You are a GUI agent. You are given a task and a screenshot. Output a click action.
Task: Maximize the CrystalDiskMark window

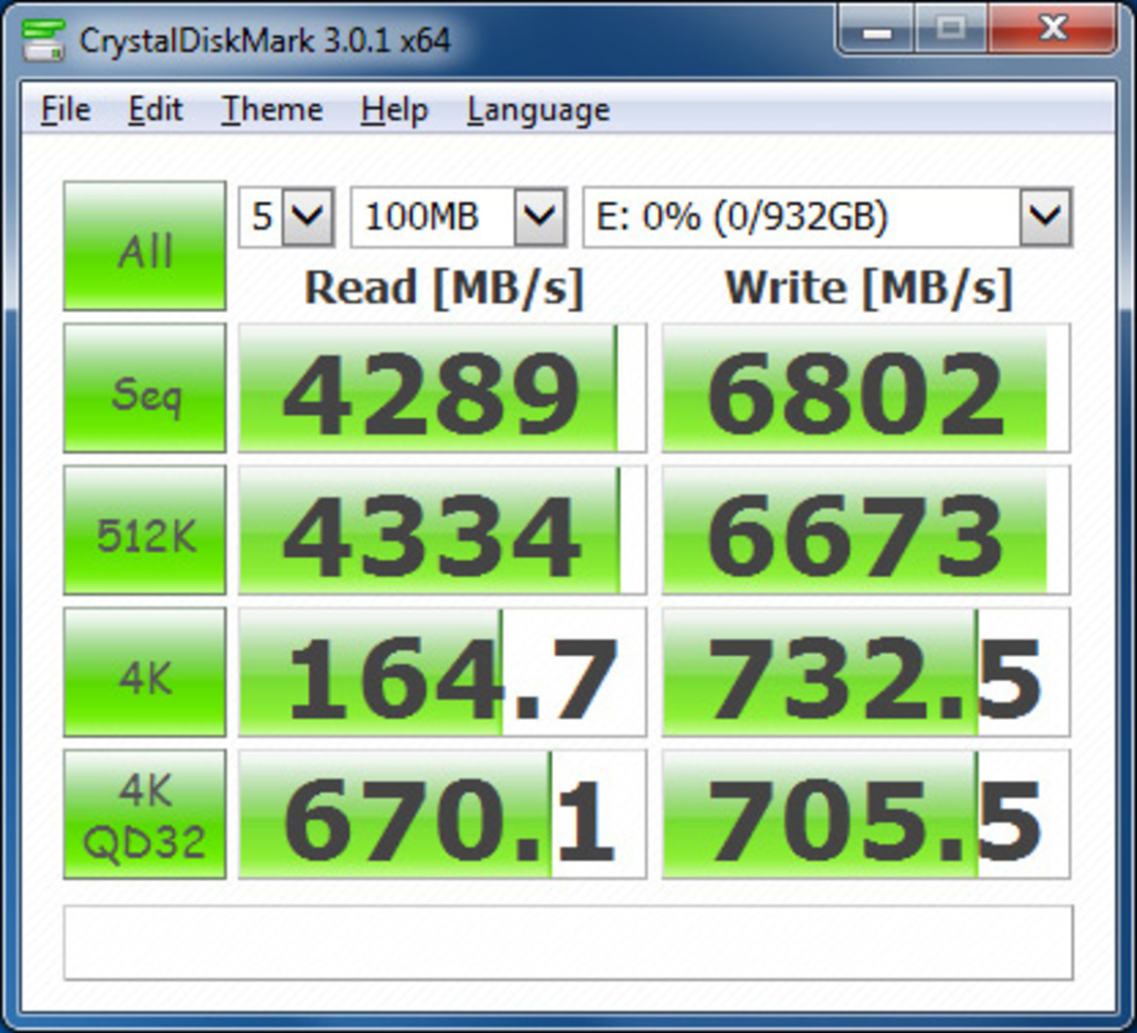pyautogui.click(x=950, y=30)
